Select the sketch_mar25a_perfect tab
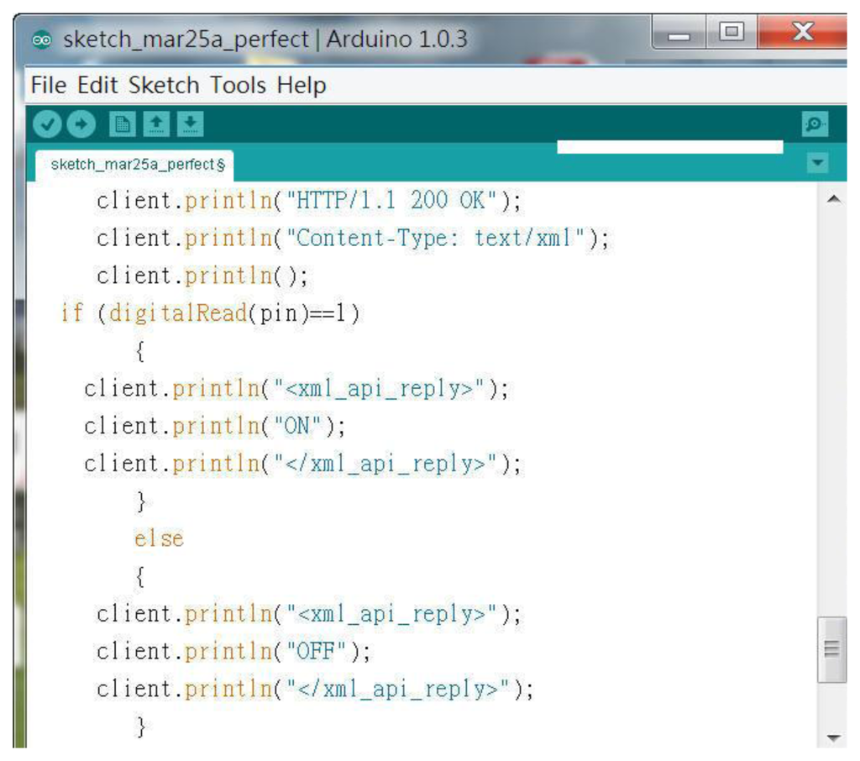 pos(135,165)
